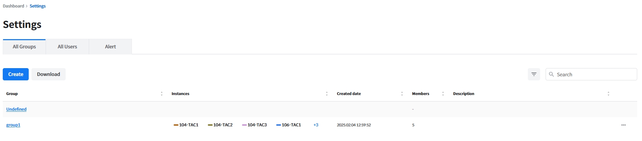The width and height of the screenshot is (642, 141).
Task: Open the group1 link
Action: [x=13, y=125]
